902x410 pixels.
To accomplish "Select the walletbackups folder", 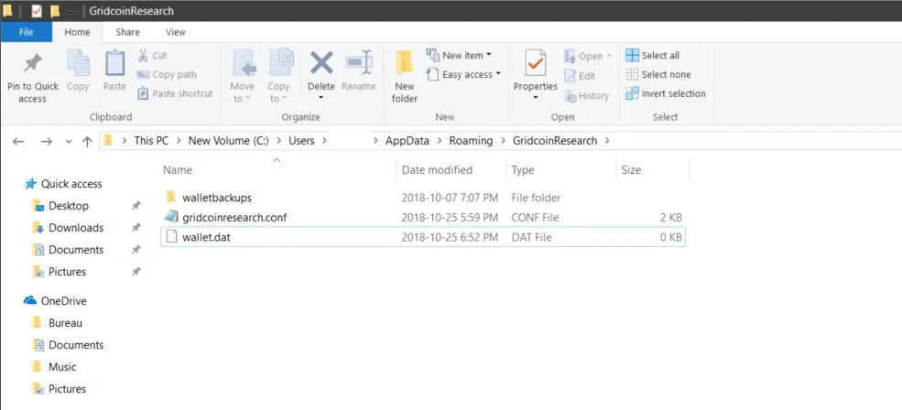I will (423, 198).
